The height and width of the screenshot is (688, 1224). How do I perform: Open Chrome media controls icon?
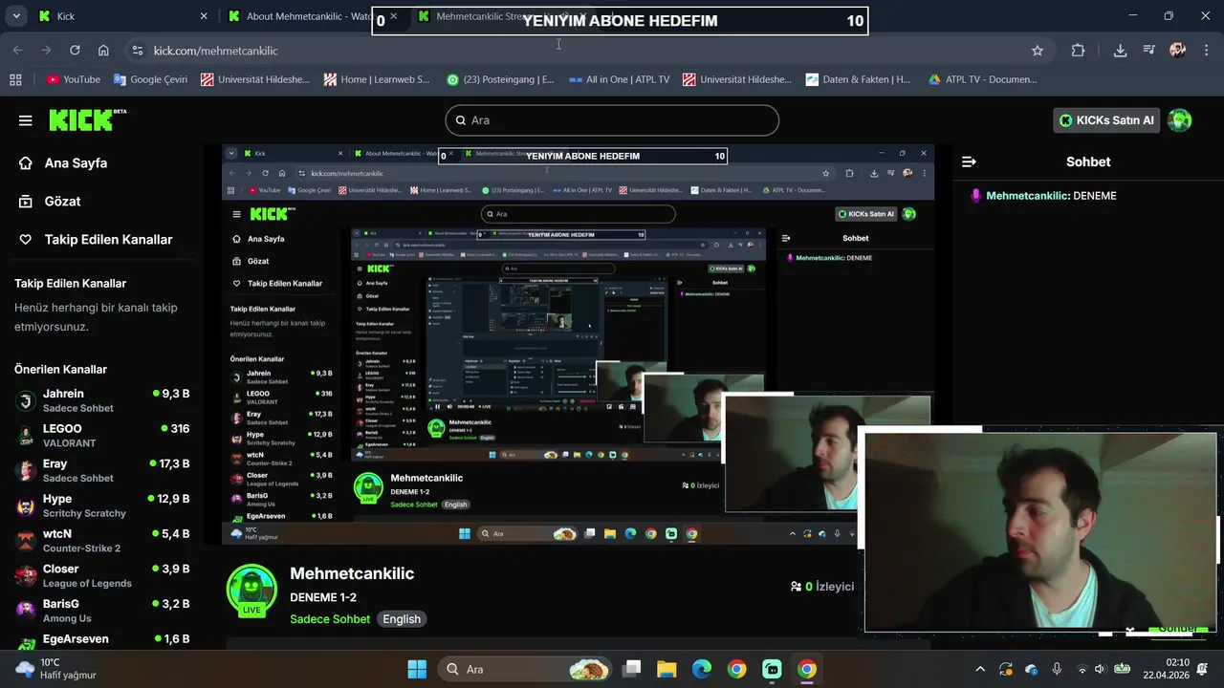click(x=1148, y=51)
